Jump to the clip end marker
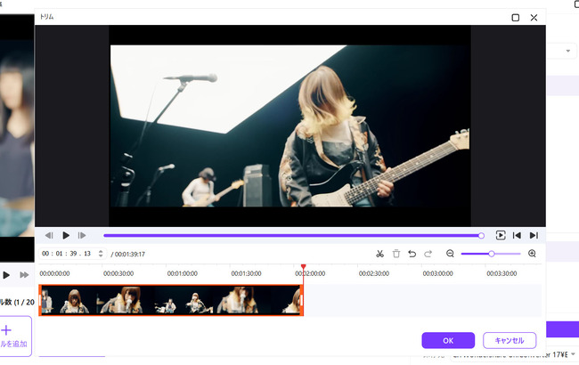Screen dimensions: 579x365 [534, 235]
